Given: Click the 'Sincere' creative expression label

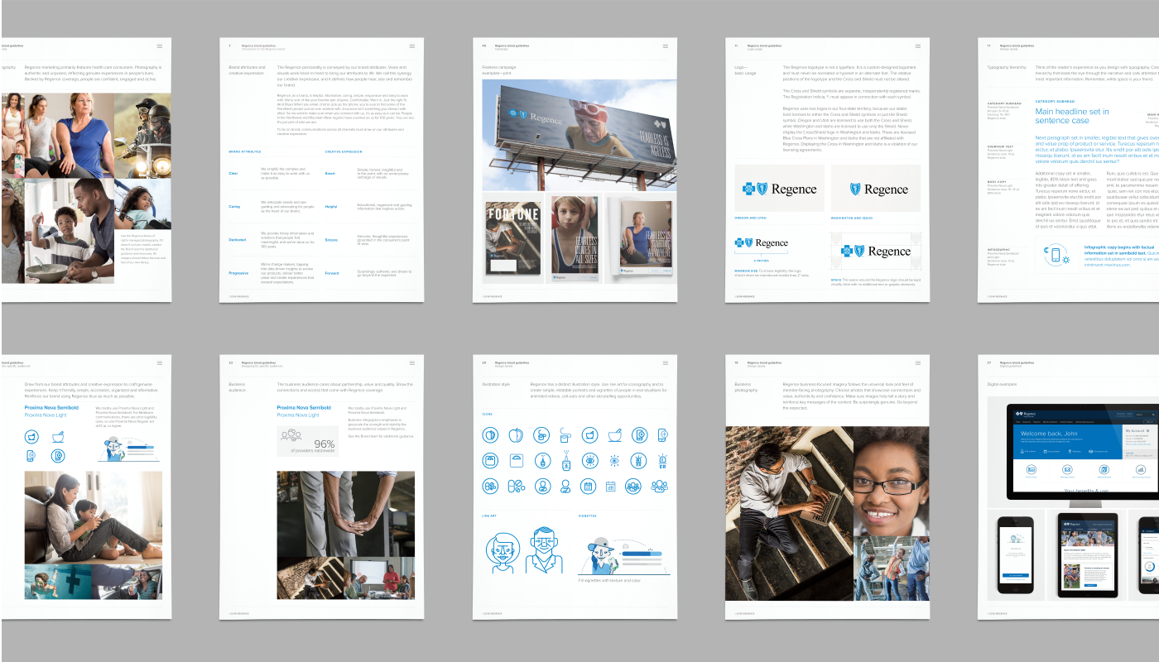Looking at the screenshot, I should tap(331, 239).
